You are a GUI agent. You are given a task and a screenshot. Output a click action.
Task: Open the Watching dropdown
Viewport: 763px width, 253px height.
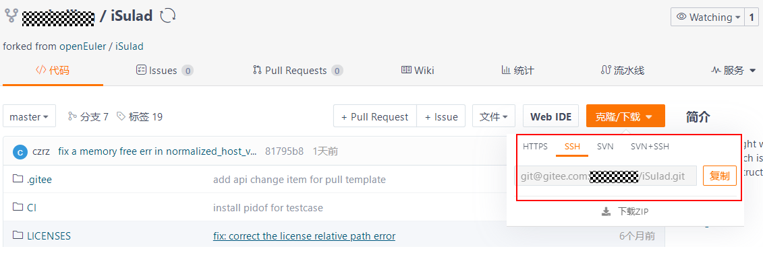(x=707, y=17)
